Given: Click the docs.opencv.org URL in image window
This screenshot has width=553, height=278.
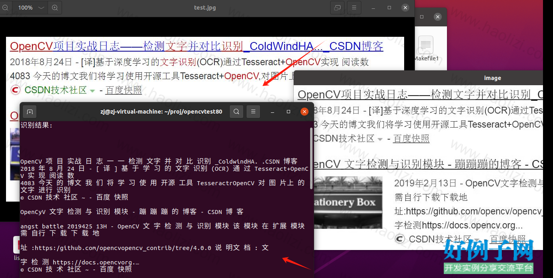Looking at the screenshot, I should (x=459, y=225).
